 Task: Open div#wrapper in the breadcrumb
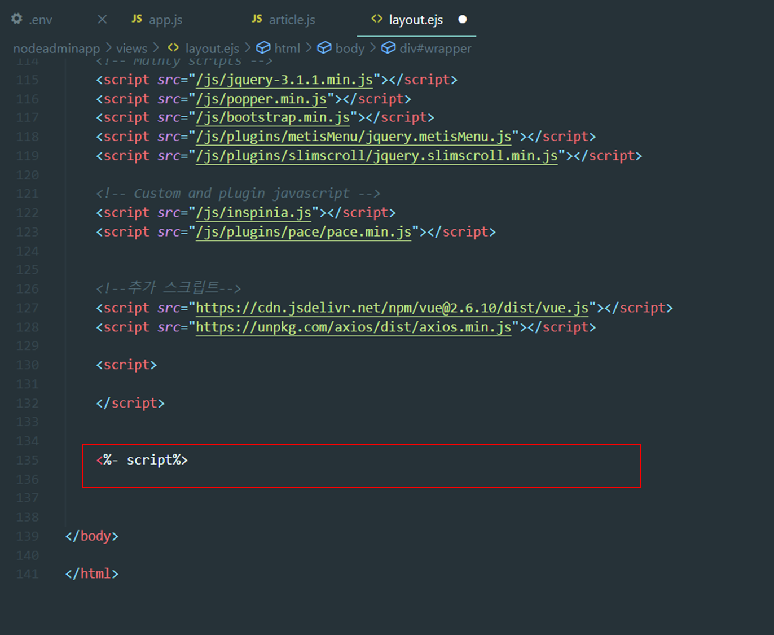tap(436, 49)
